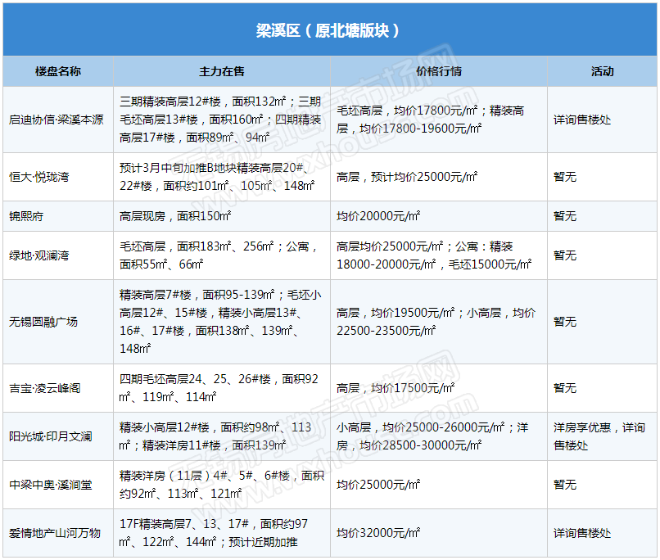Click the 无锡圆融广场 property name

click(x=43, y=322)
